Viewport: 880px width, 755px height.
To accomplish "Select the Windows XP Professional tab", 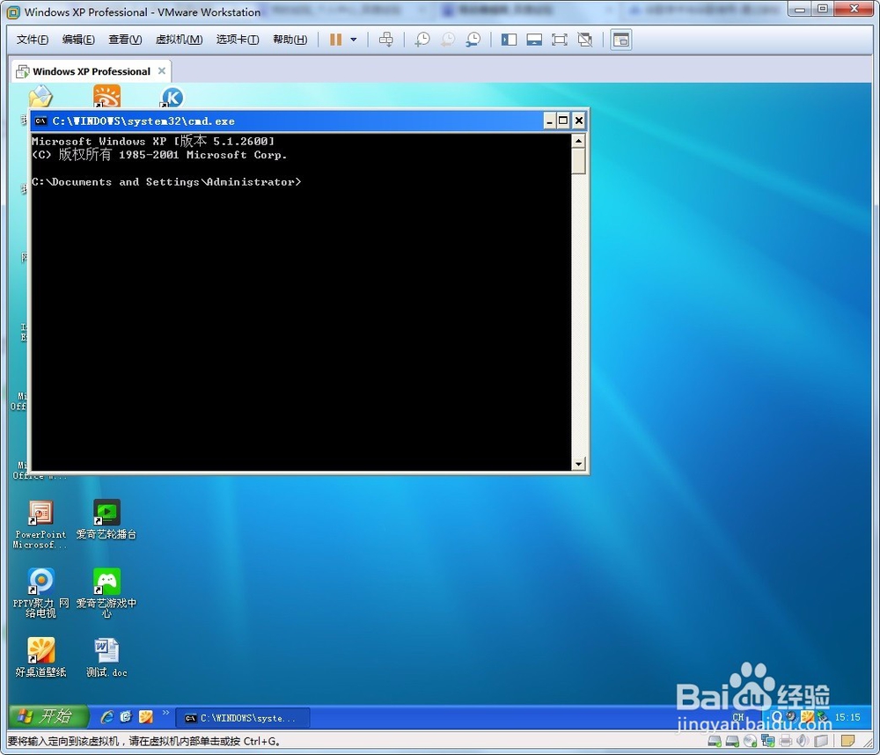I will coord(91,71).
